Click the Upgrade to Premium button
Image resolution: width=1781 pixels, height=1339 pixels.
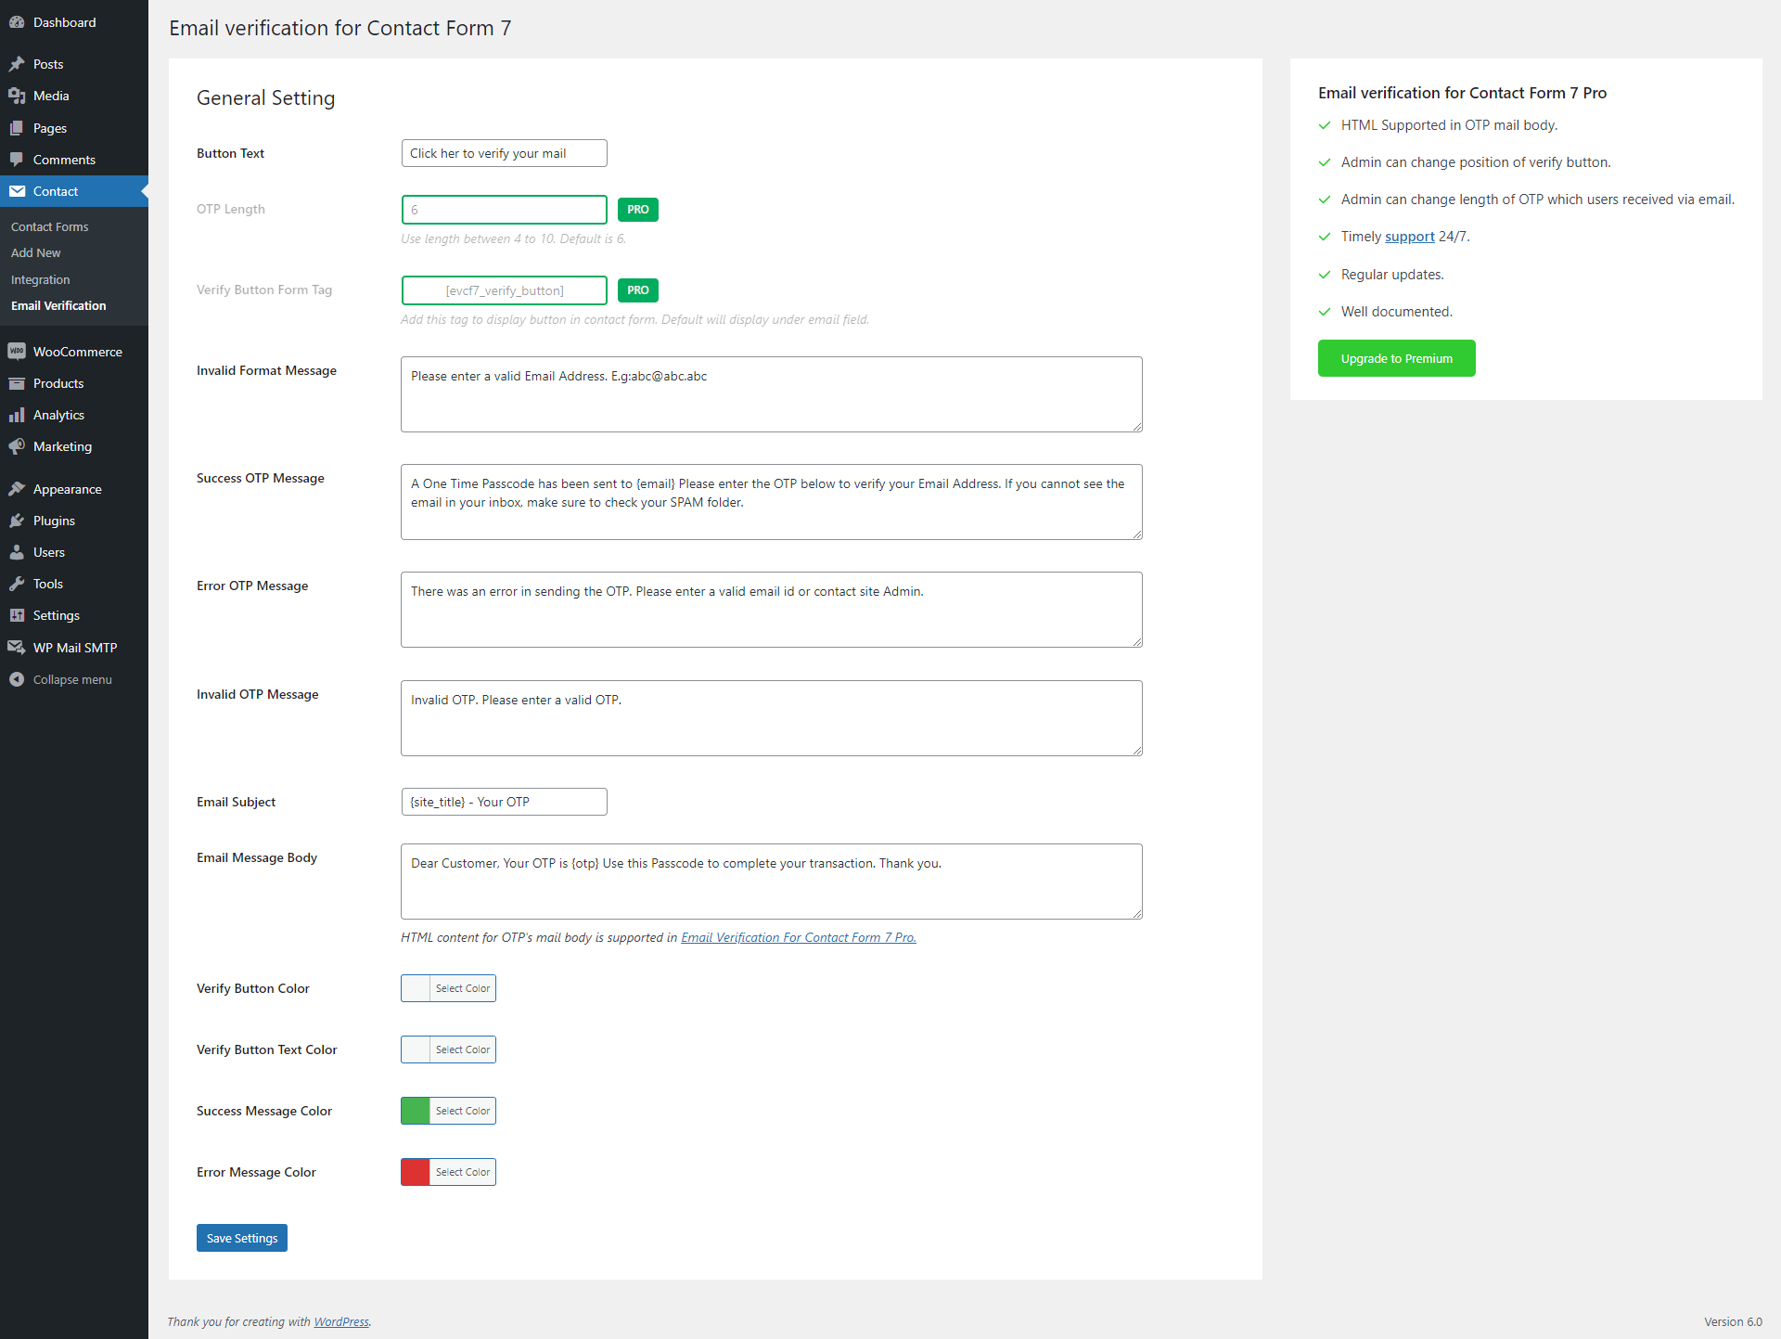pyautogui.click(x=1397, y=358)
